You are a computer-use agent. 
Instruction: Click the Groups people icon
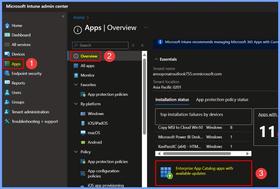[x=7, y=102]
